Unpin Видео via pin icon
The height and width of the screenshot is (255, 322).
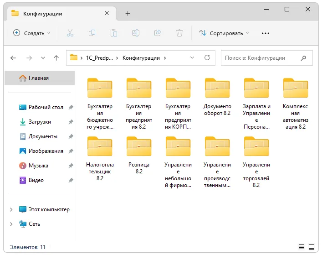click(71, 180)
